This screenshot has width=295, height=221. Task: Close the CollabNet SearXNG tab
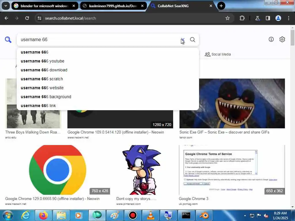[x=211, y=6]
